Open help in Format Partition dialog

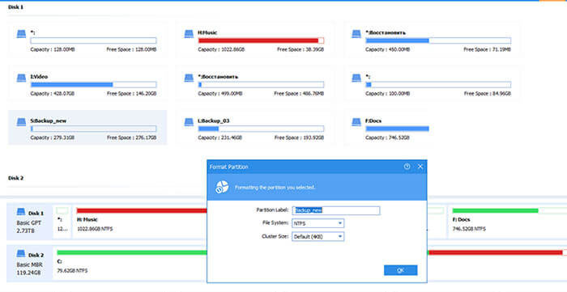pyautogui.click(x=407, y=167)
